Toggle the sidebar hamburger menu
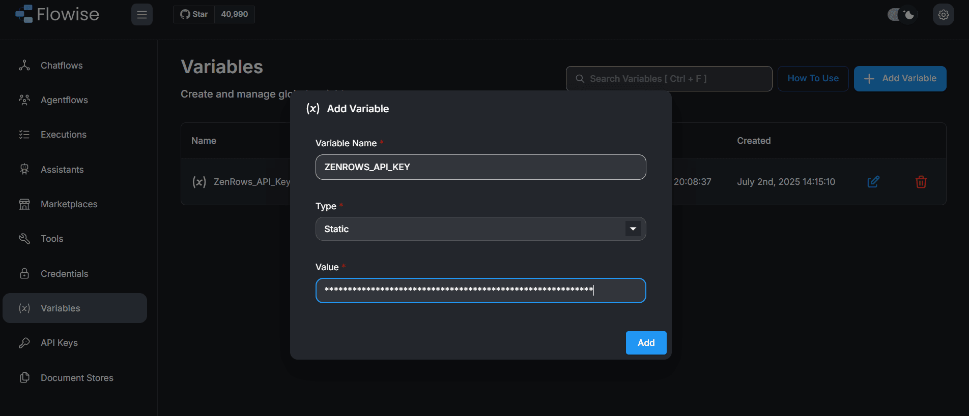 click(142, 15)
